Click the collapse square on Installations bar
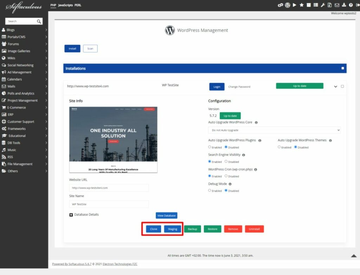The width and height of the screenshot is (360, 275). [342, 68]
